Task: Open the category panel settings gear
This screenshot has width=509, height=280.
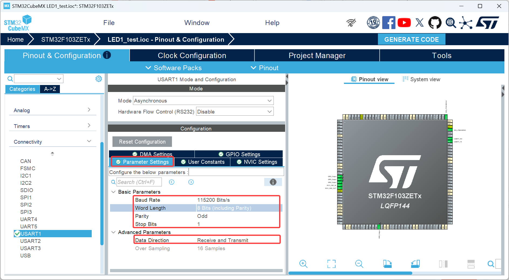Action: 99,79
